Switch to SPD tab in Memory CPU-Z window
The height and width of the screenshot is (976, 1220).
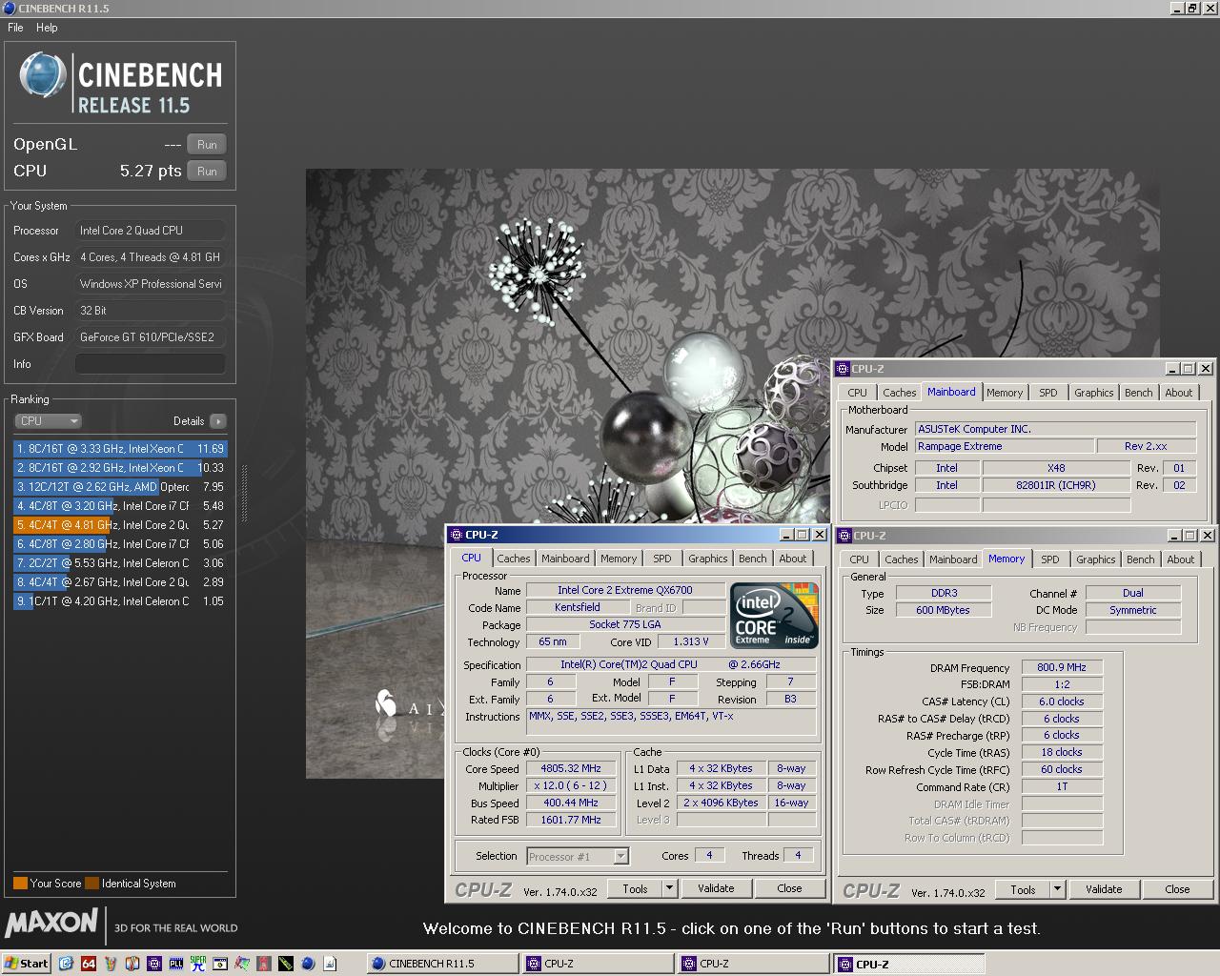tap(1049, 560)
